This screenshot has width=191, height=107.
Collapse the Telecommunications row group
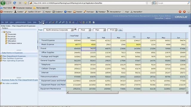[x=40, y=77]
